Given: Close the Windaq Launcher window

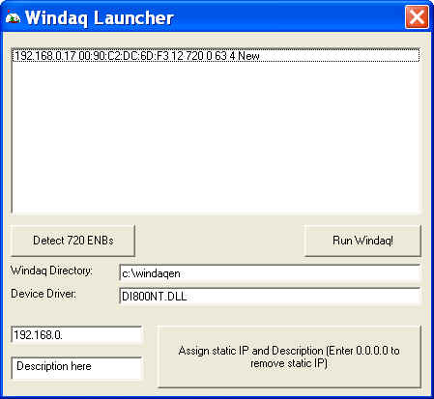Looking at the screenshot, I should pyautogui.click(x=417, y=17).
